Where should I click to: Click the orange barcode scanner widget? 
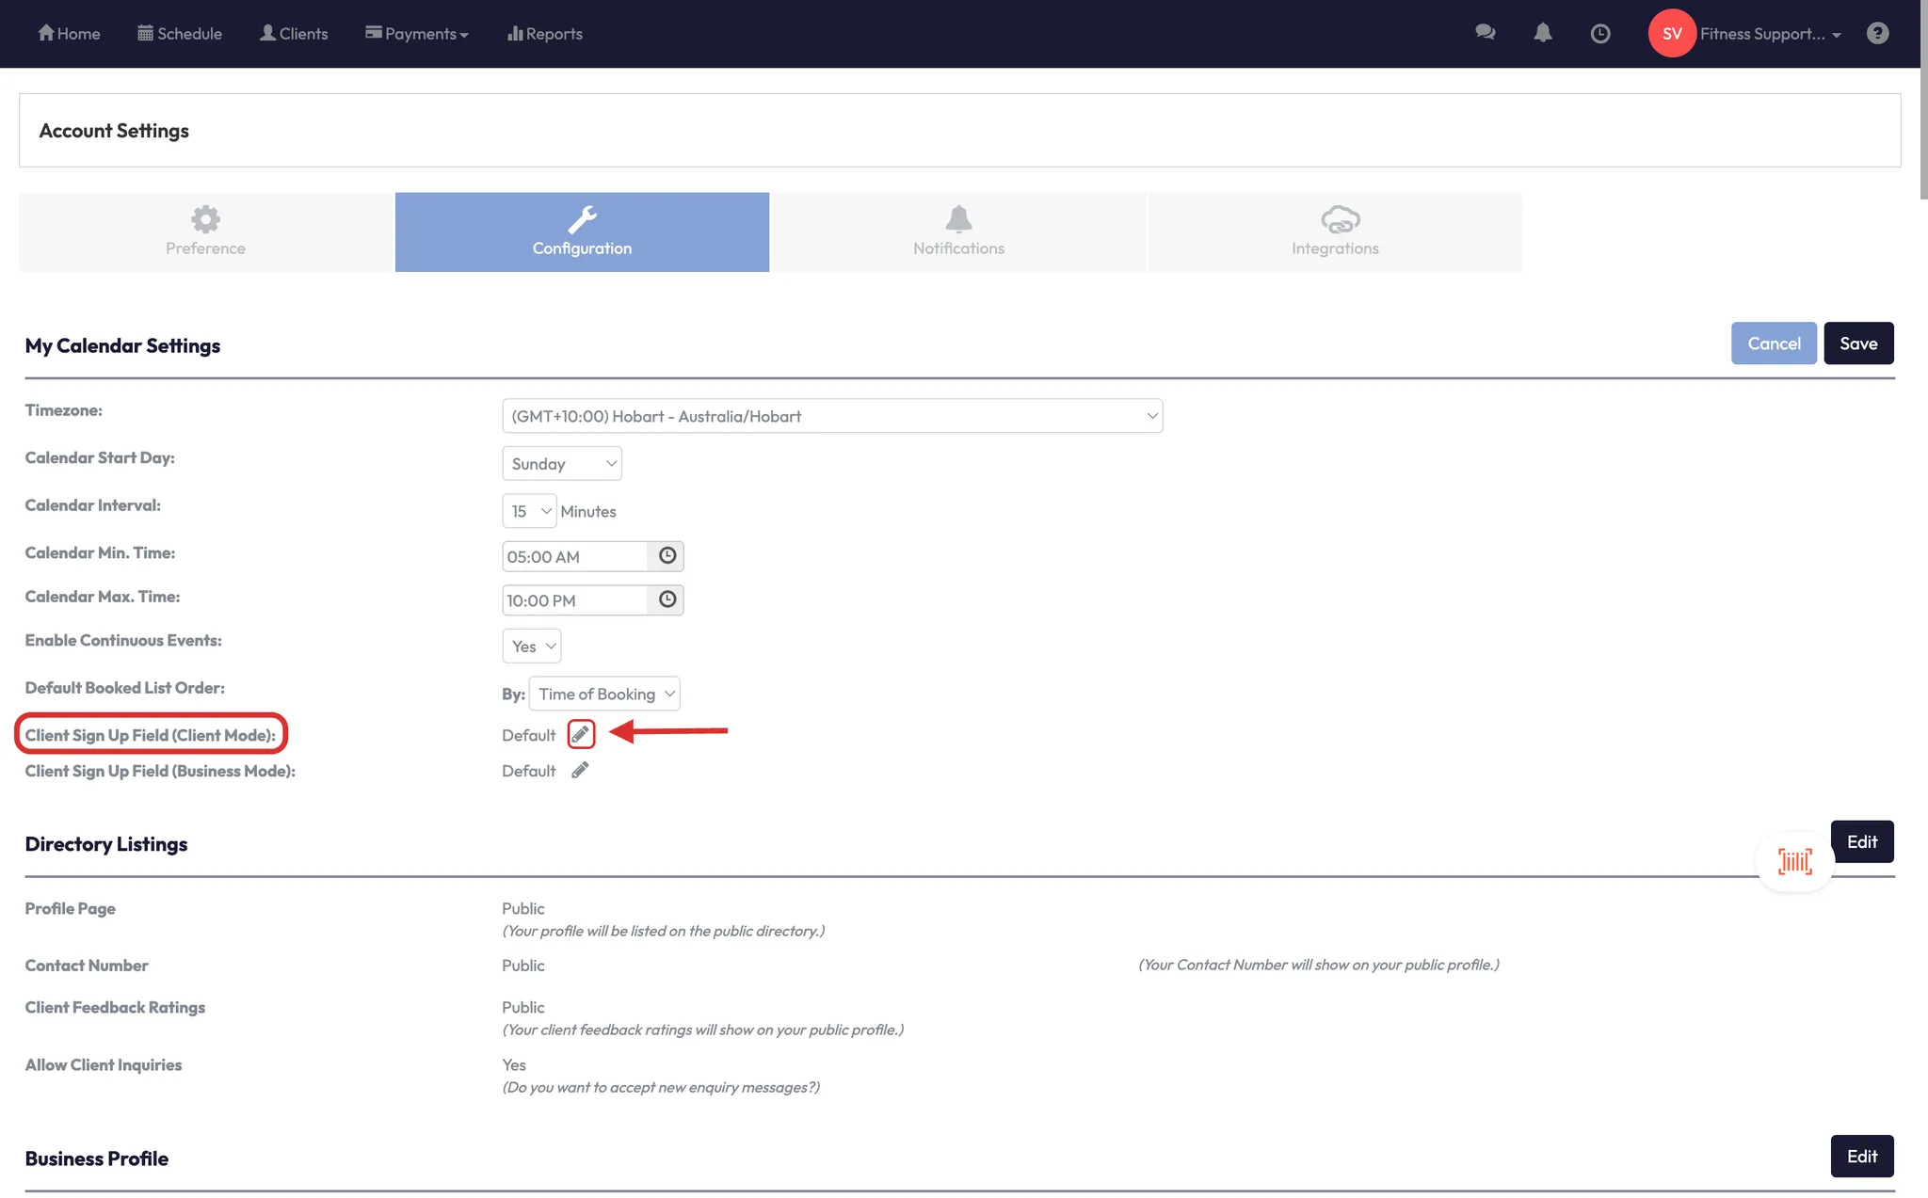(1794, 861)
